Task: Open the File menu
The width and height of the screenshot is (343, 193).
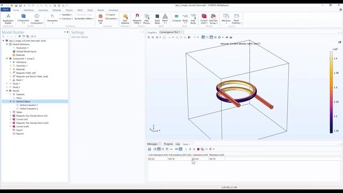Action: (x=5, y=10)
